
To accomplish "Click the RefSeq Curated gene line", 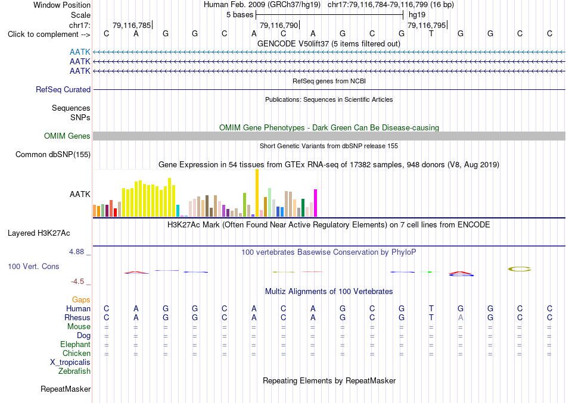I will pos(329,89).
